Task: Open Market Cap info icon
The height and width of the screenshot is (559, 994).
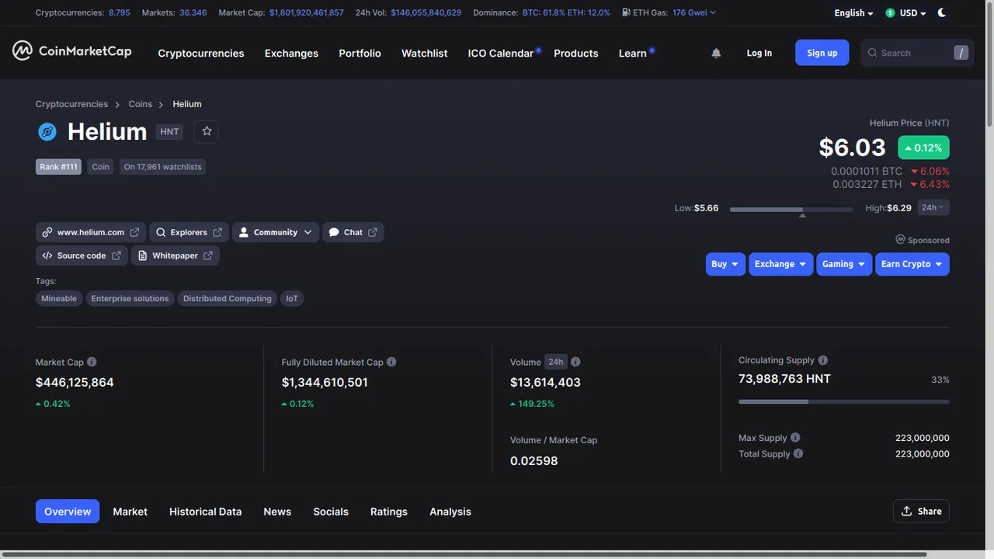Action: click(92, 362)
